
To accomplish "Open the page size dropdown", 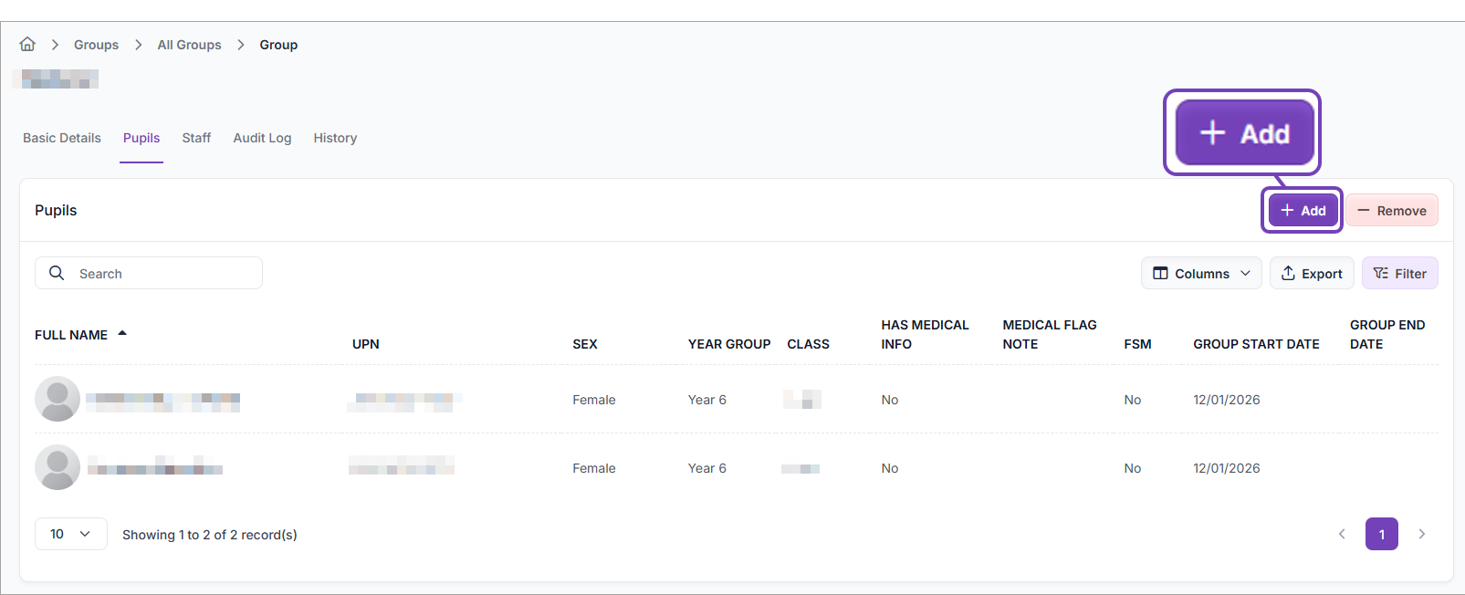I will (x=70, y=534).
